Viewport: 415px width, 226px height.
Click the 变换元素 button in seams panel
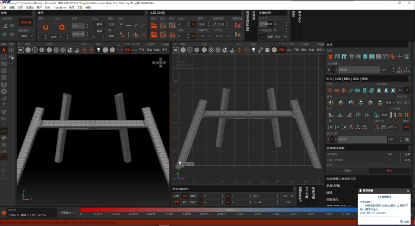pyautogui.click(x=26, y=22)
